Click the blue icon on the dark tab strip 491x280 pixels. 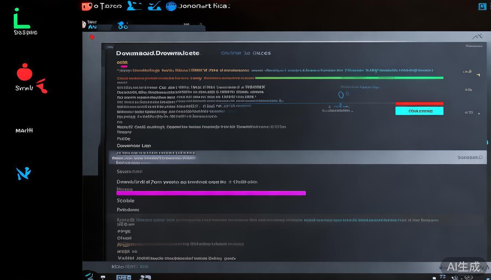pyautogui.click(x=123, y=26)
